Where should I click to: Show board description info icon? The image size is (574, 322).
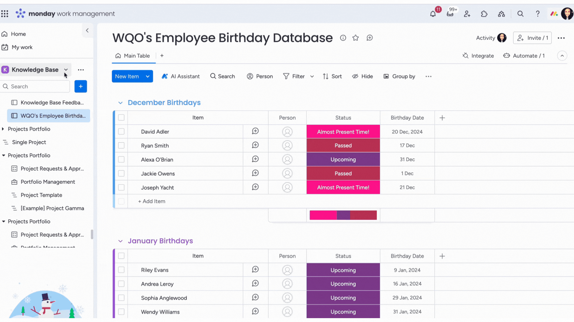click(x=343, y=38)
